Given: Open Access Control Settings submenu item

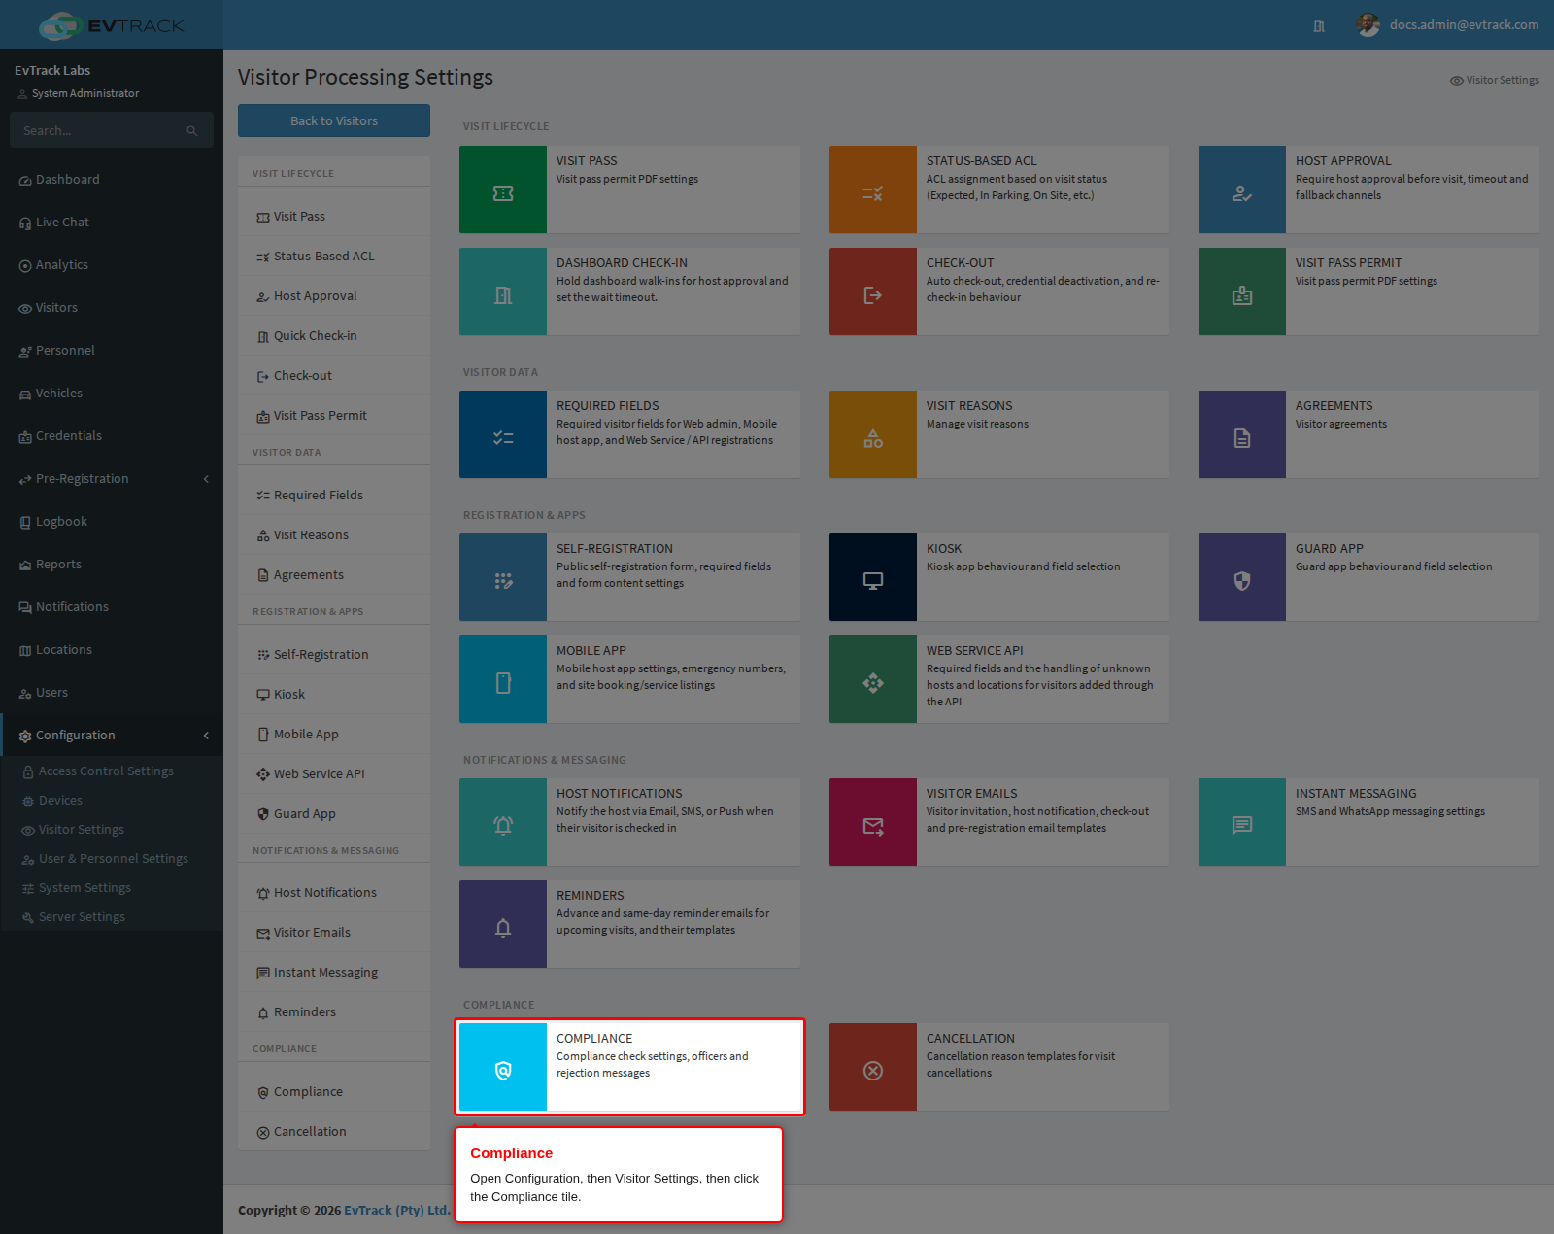Looking at the screenshot, I should pyautogui.click(x=112, y=771).
